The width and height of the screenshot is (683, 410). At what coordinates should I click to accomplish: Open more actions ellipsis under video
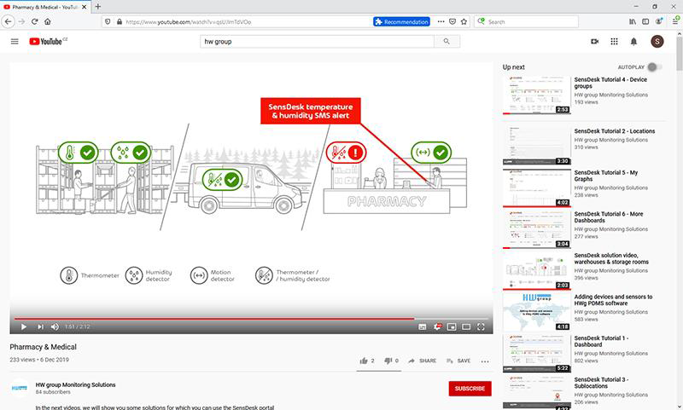pyautogui.click(x=485, y=361)
